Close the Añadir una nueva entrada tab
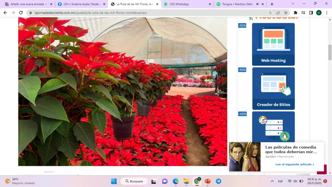The image size is (332, 187). coord(51,4)
